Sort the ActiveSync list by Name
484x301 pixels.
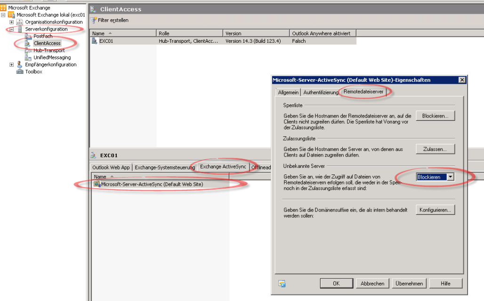[x=160, y=177]
